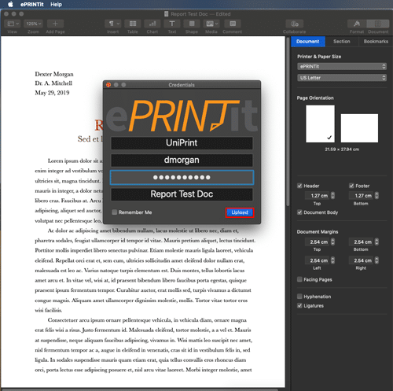
Task: Click the Text toolbar icon
Action: pos(172,24)
